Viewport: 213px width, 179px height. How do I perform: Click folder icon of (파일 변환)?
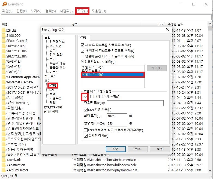click(4, 108)
